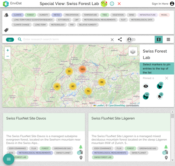Click the search magnifier icon
The height and width of the screenshot is (166, 175).
20,39
